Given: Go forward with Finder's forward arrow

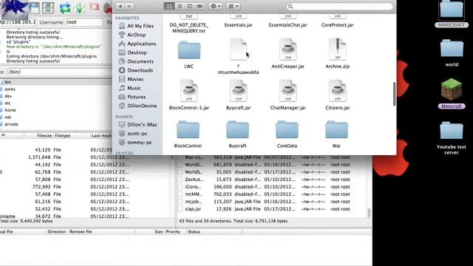Looking at the screenshot, I should (x=129, y=6).
